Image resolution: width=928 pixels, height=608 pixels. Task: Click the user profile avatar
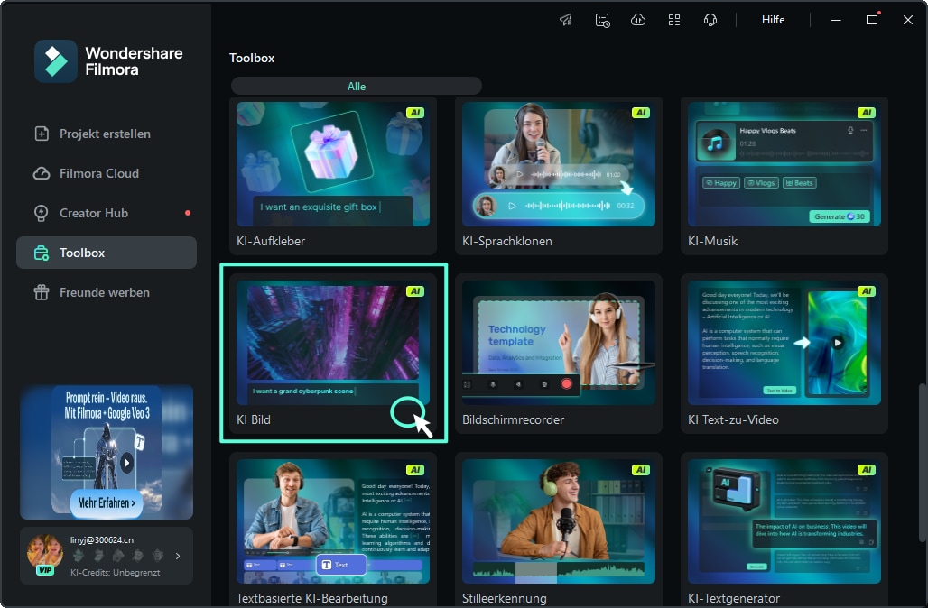[45, 553]
